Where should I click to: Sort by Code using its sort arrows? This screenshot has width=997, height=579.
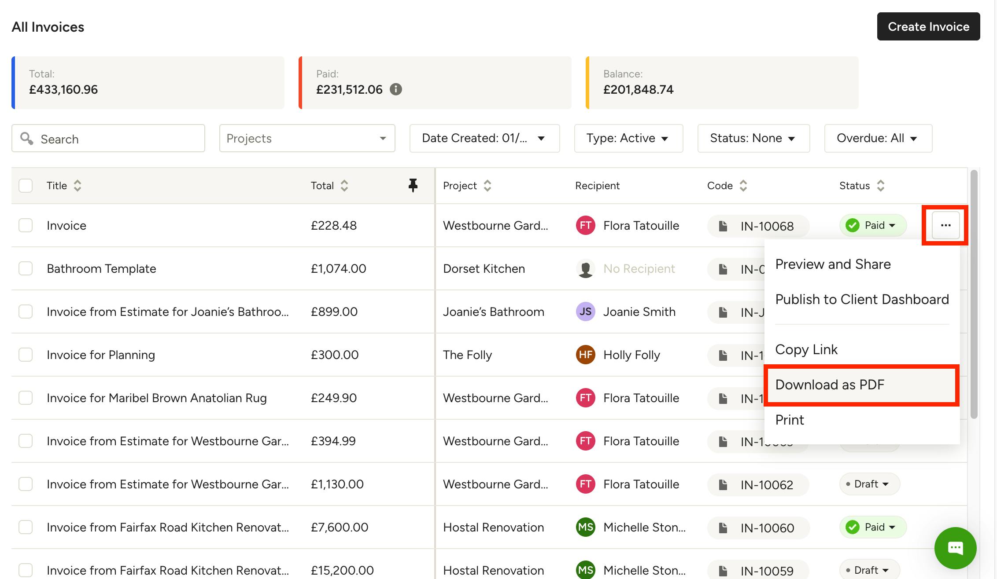pos(743,186)
